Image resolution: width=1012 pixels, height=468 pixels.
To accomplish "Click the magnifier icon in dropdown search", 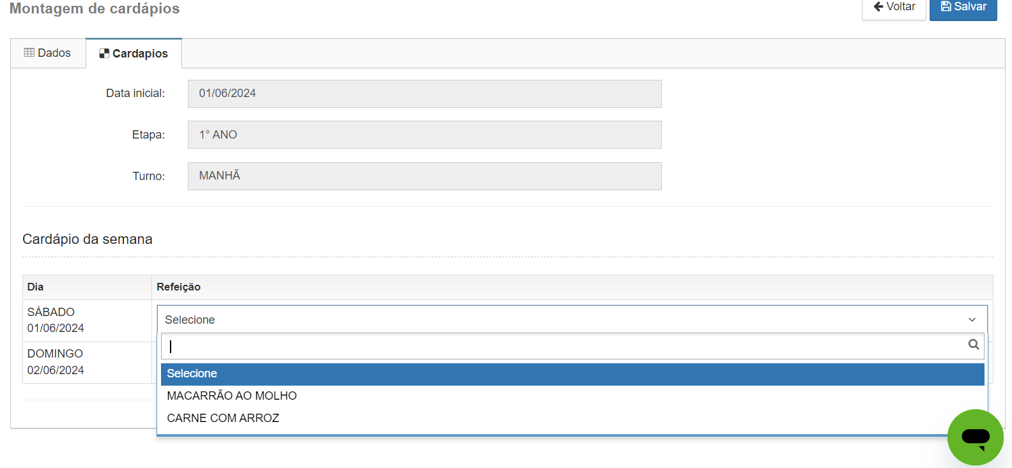I will click(974, 345).
